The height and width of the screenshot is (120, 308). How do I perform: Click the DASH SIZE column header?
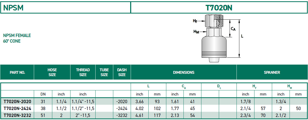pyautogui.click(x=122, y=72)
